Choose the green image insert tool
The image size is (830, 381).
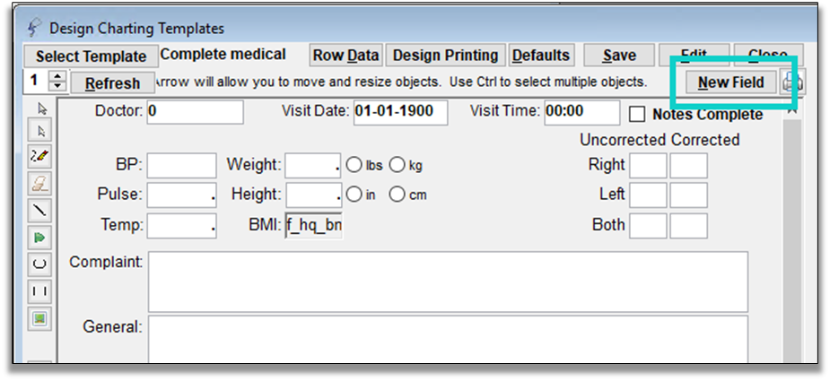[x=41, y=318]
